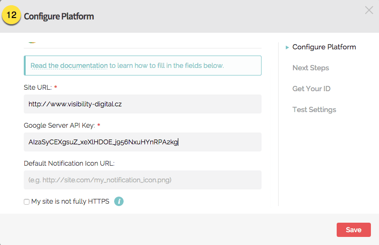Click the documentation hint banner text
This screenshot has height=245, width=379.
166,66
